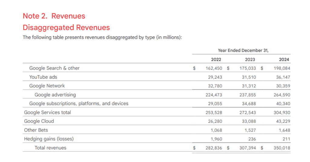Select the 2024 YouTube ads value 36,147
The height and width of the screenshot is (162, 310).
point(283,77)
